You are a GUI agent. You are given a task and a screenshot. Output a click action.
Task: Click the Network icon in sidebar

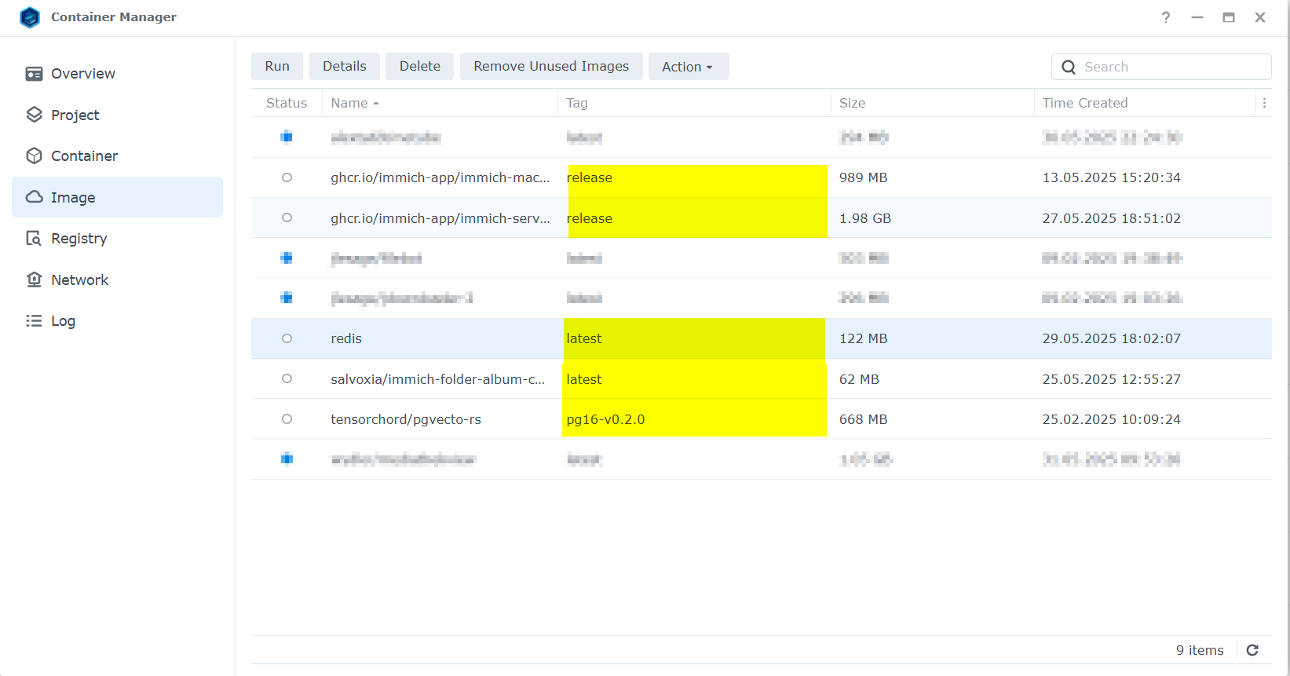tap(34, 280)
